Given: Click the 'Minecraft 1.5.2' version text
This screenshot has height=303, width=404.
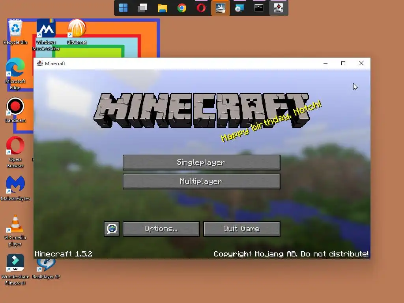Looking at the screenshot, I should [64, 254].
